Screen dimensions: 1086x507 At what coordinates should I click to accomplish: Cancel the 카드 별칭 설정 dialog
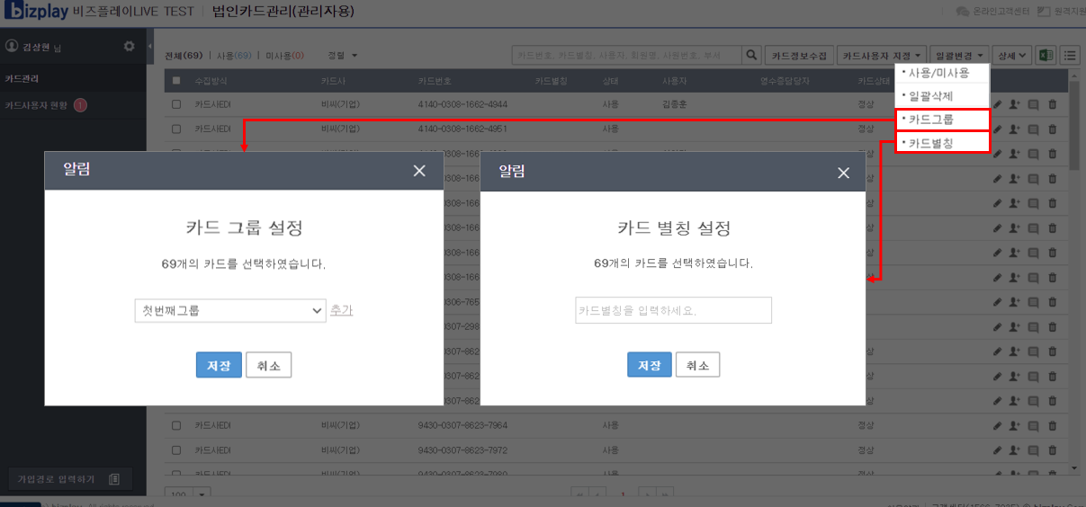697,365
